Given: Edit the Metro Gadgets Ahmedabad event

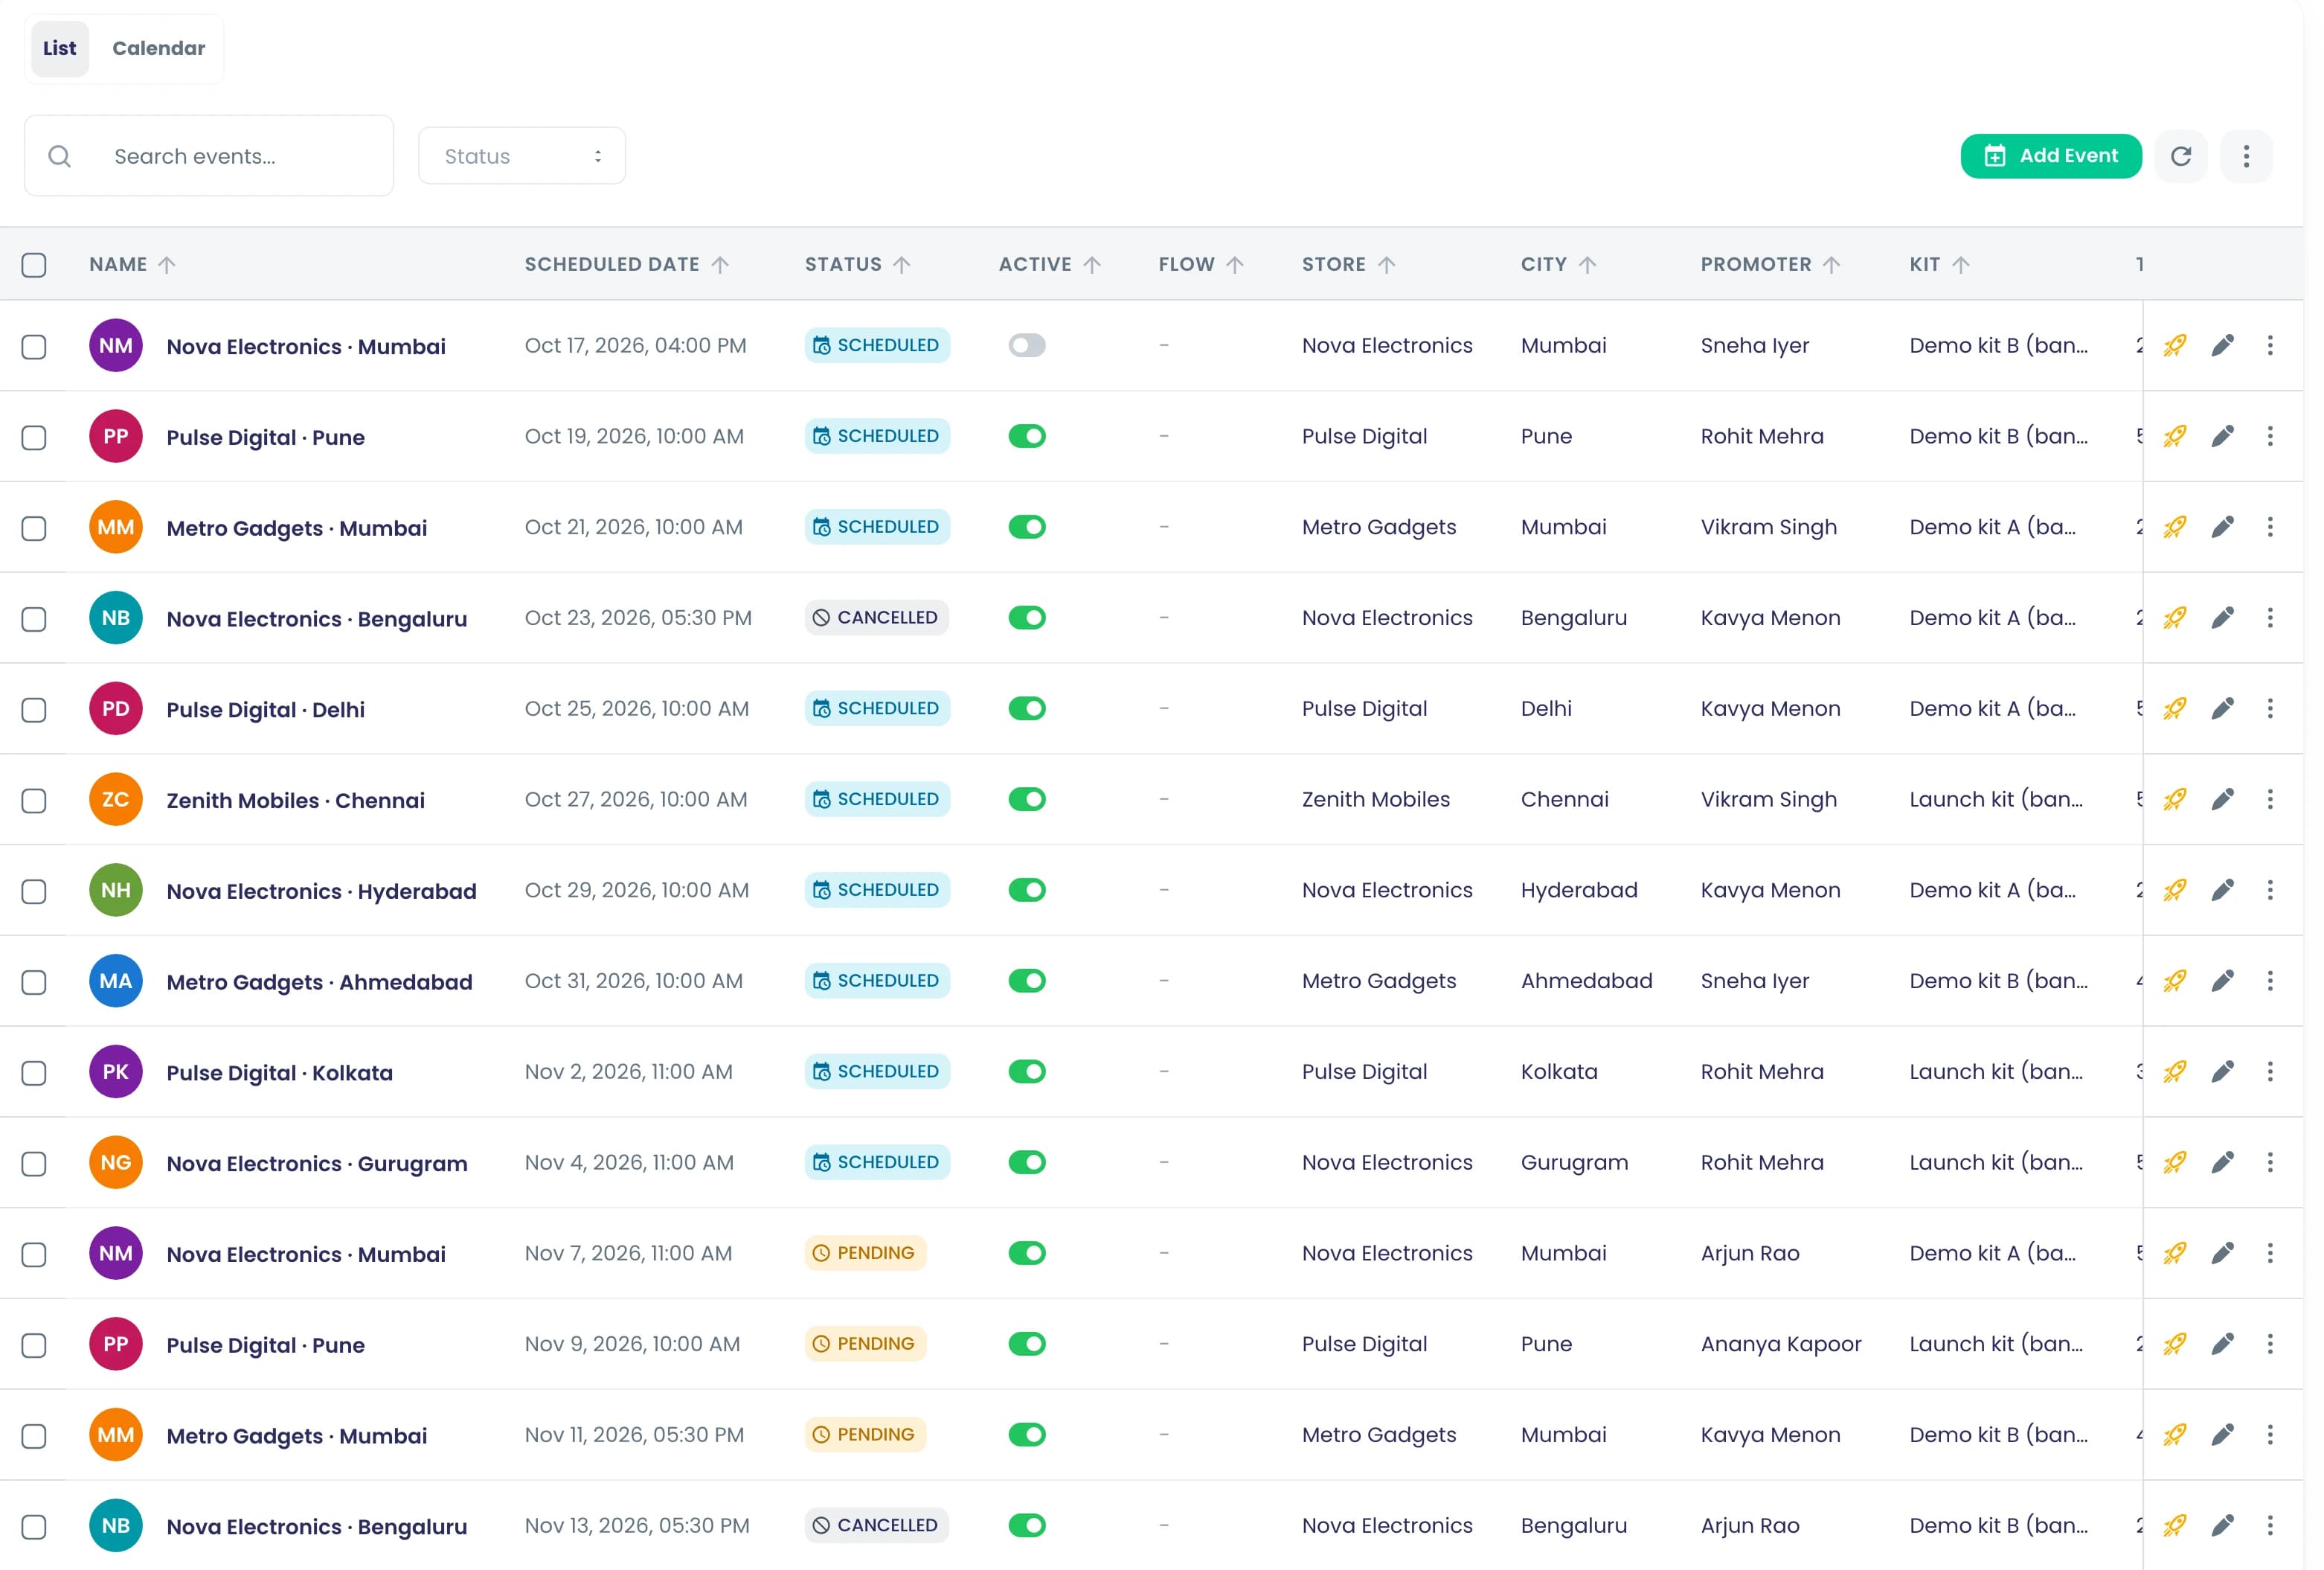Looking at the screenshot, I should (2222, 981).
